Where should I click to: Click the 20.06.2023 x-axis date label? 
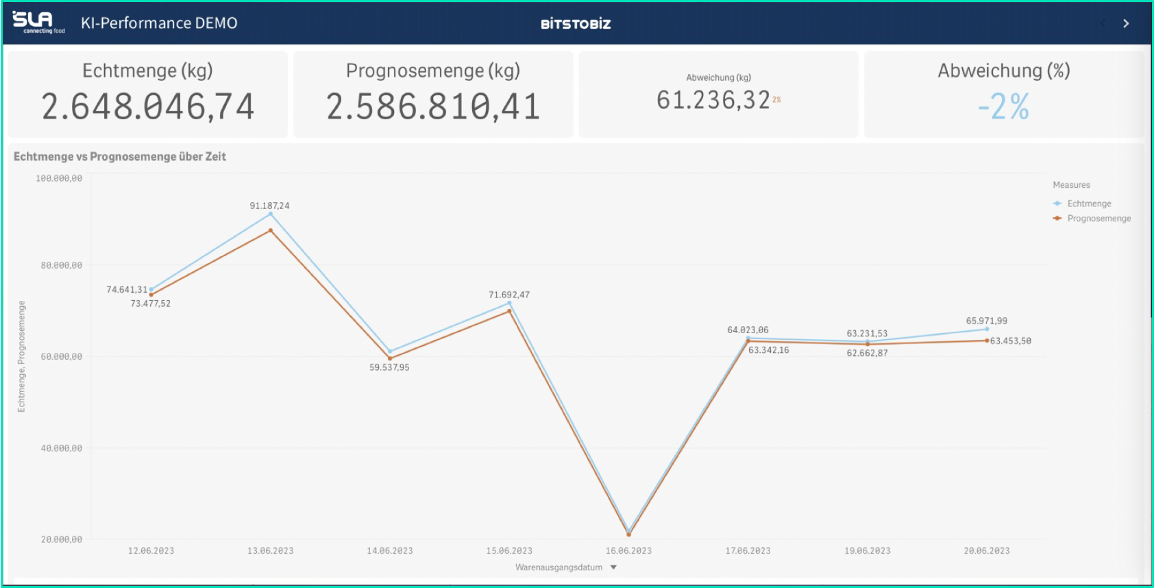(x=986, y=551)
